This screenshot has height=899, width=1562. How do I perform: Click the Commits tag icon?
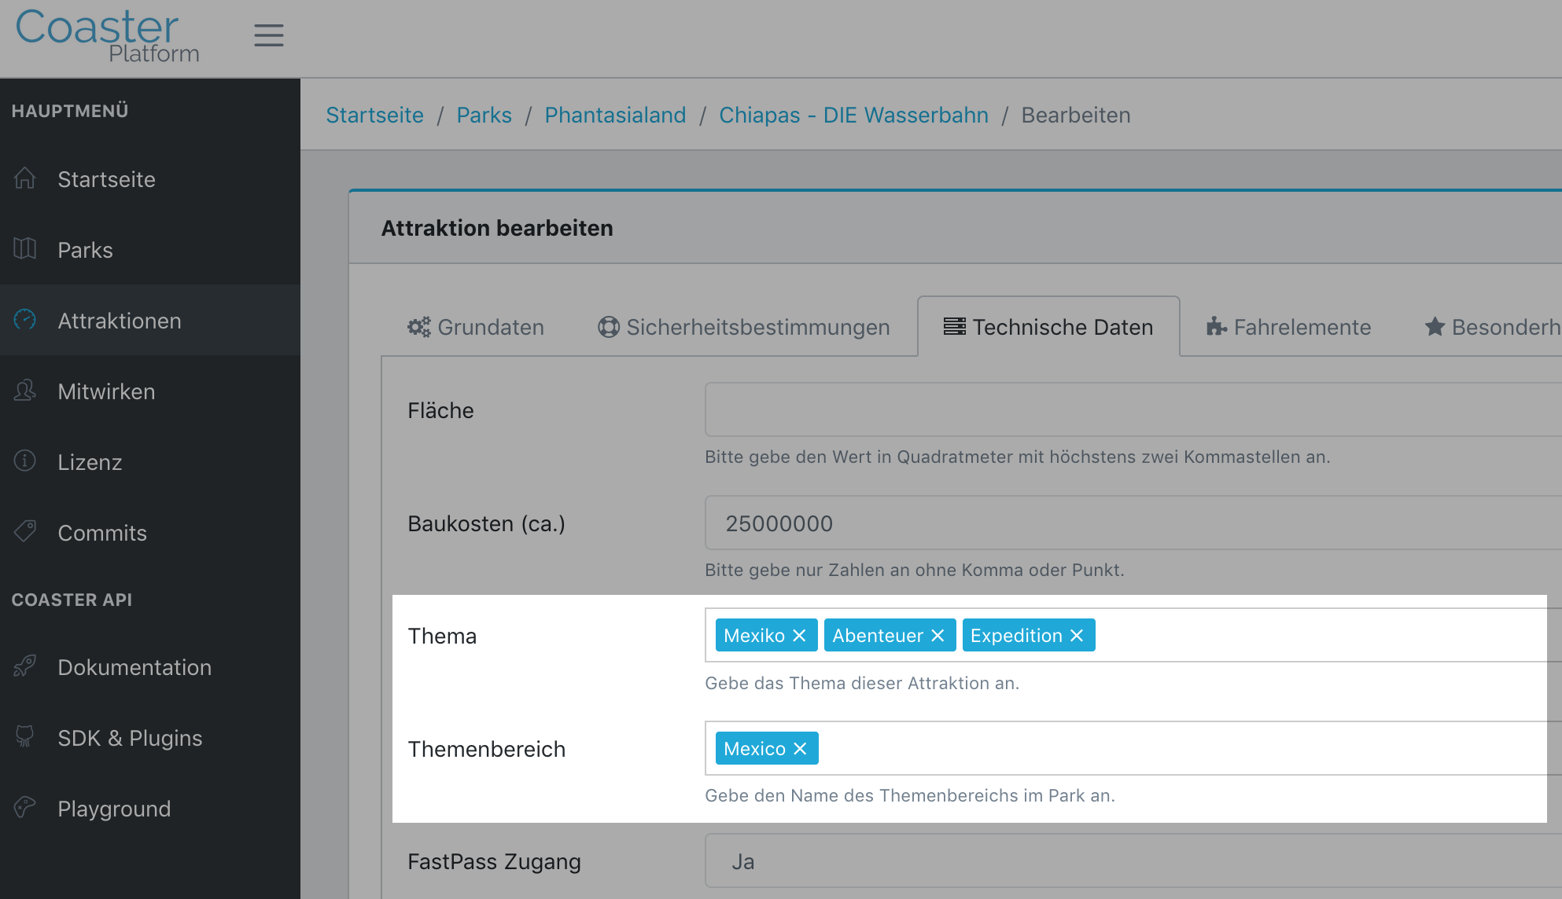[25, 532]
